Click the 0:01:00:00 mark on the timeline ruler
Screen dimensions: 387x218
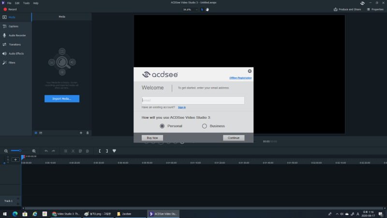click(x=171, y=163)
